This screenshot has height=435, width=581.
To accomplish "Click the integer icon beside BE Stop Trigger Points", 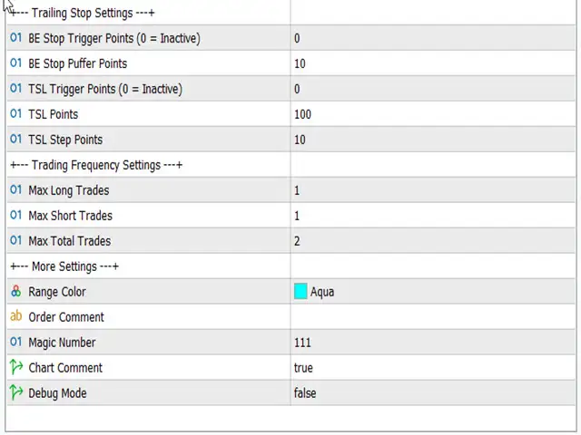I will (15, 38).
